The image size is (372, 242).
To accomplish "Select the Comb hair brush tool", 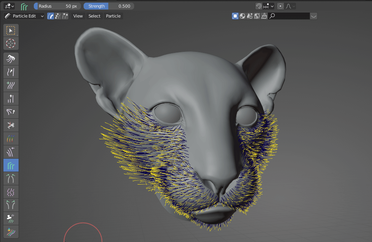I will tap(11, 59).
